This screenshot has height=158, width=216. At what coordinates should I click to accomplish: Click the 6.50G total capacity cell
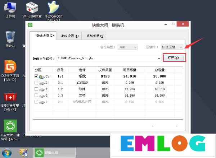[x=159, y=102]
